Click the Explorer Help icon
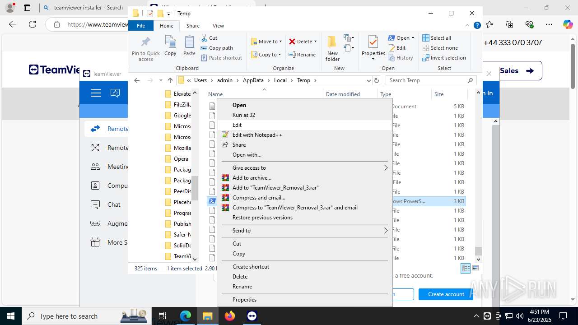This screenshot has width=578, height=325. 477,26
